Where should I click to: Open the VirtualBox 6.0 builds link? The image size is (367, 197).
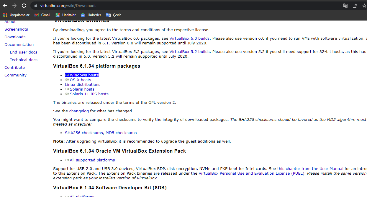(189, 38)
